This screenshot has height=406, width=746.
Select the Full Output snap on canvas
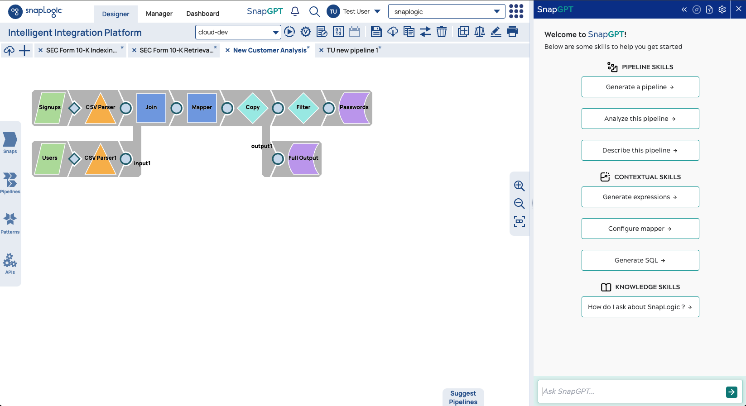tap(303, 158)
